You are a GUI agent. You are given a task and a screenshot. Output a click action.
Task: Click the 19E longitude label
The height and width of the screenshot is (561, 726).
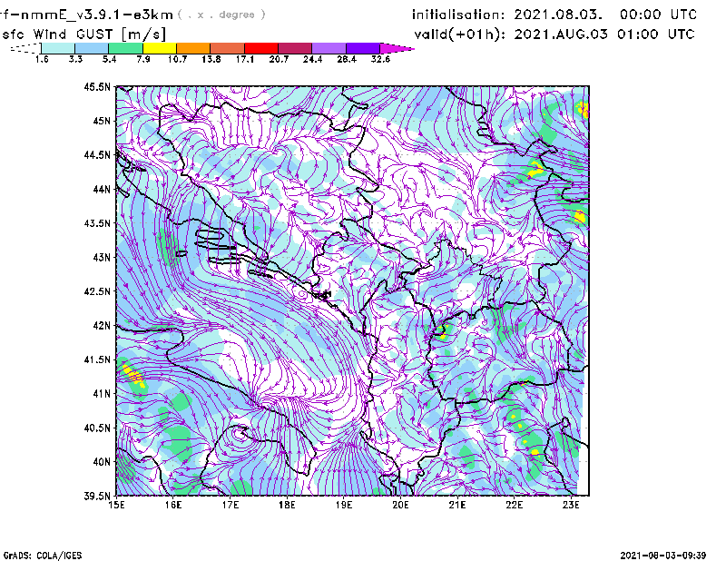[x=344, y=505]
